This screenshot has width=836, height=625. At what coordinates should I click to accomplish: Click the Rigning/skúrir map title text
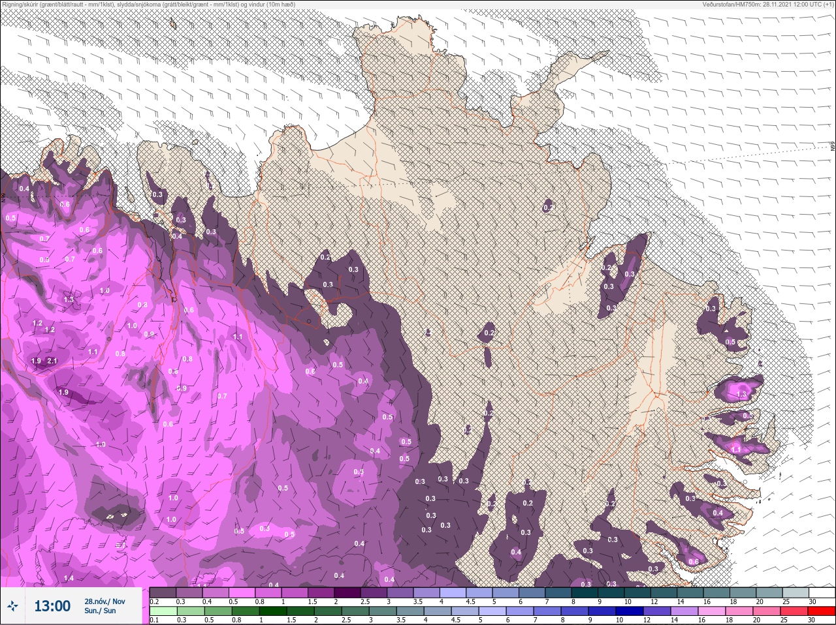click(148, 4)
